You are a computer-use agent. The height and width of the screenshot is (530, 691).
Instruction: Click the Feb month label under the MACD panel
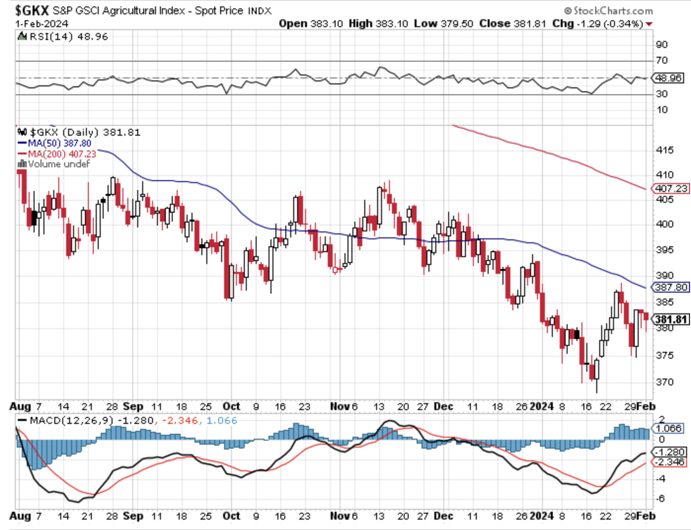click(646, 516)
